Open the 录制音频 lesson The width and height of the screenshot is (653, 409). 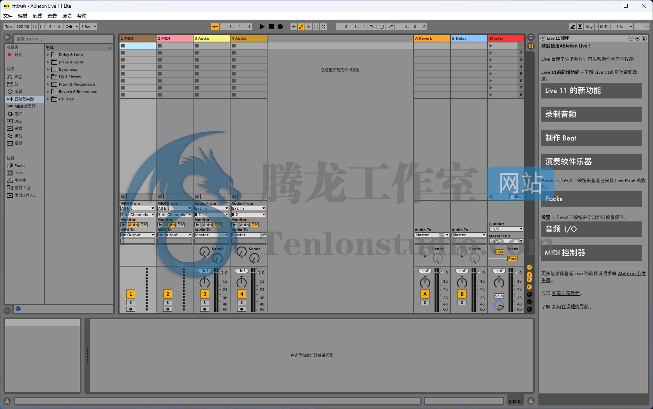591,114
